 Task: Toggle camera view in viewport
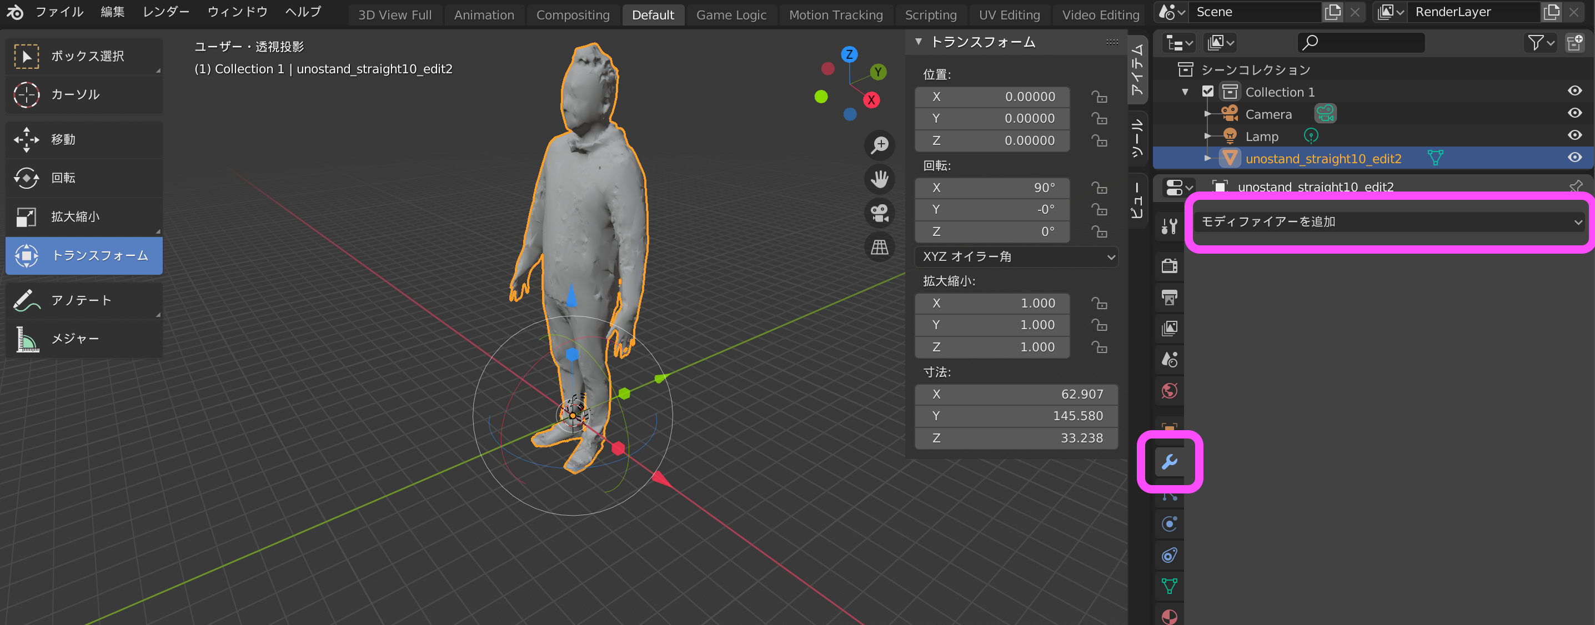[x=879, y=213]
